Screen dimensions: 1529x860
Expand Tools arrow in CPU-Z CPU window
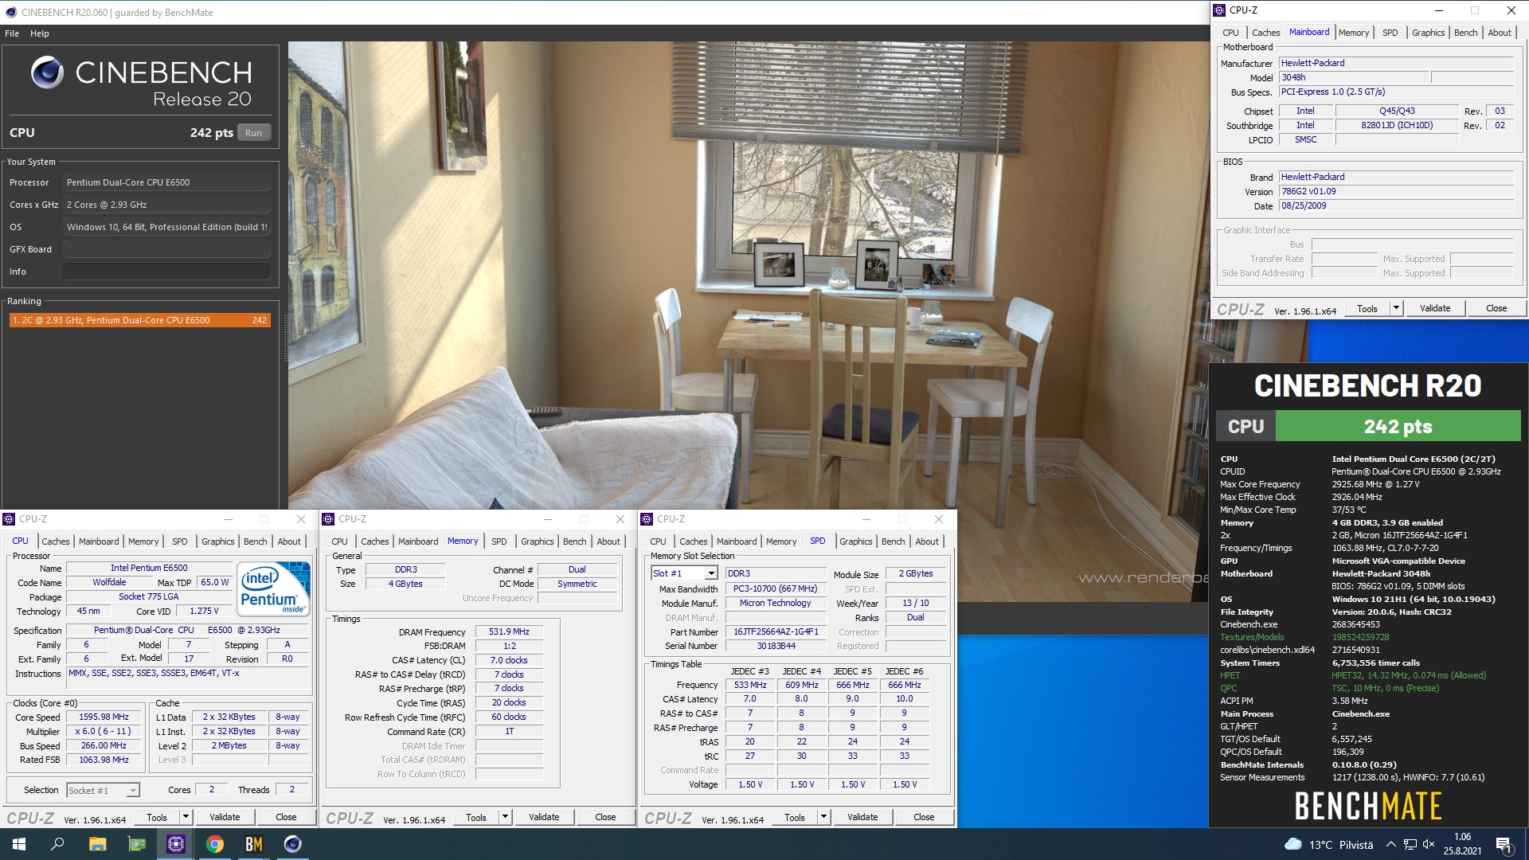point(186,817)
